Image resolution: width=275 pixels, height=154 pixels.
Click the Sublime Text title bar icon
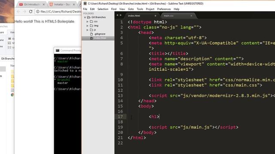[85, 3]
